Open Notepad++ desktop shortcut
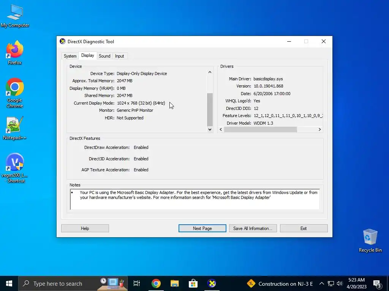This screenshot has width=389, height=291. (x=15, y=128)
